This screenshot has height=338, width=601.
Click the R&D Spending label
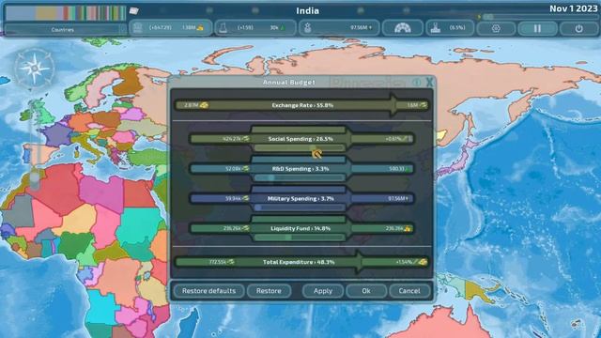300,169
